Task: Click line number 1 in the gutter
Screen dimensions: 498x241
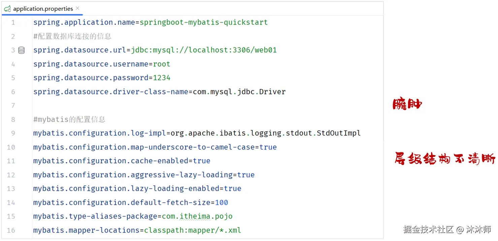Action: point(13,23)
